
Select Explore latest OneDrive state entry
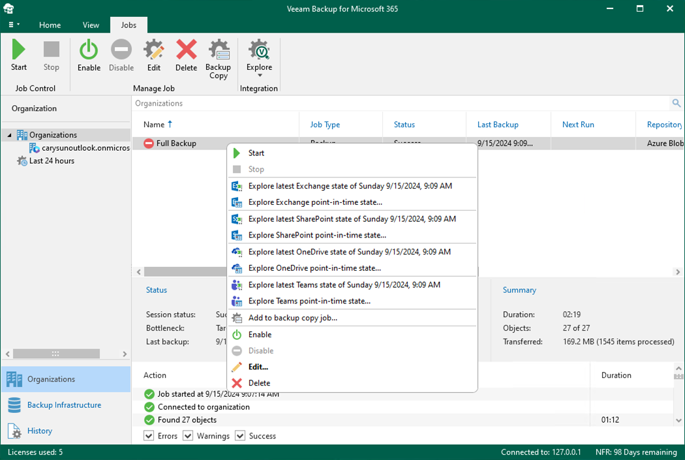click(352, 252)
